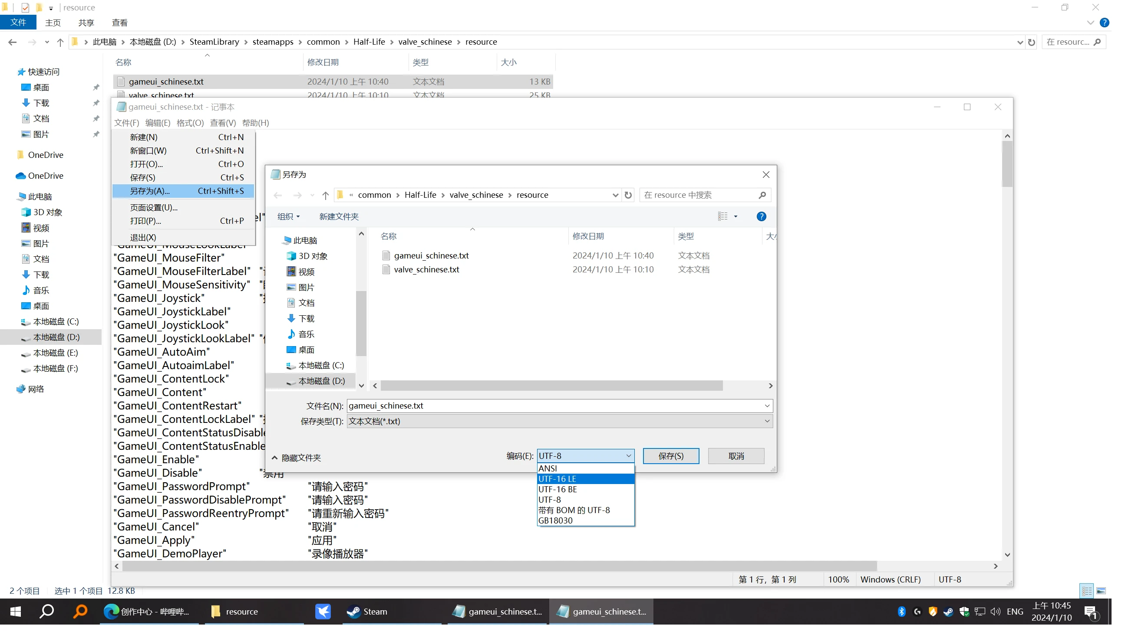Open Notepad 格式(O) menu
1125x638 pixels.
point(190,123)
